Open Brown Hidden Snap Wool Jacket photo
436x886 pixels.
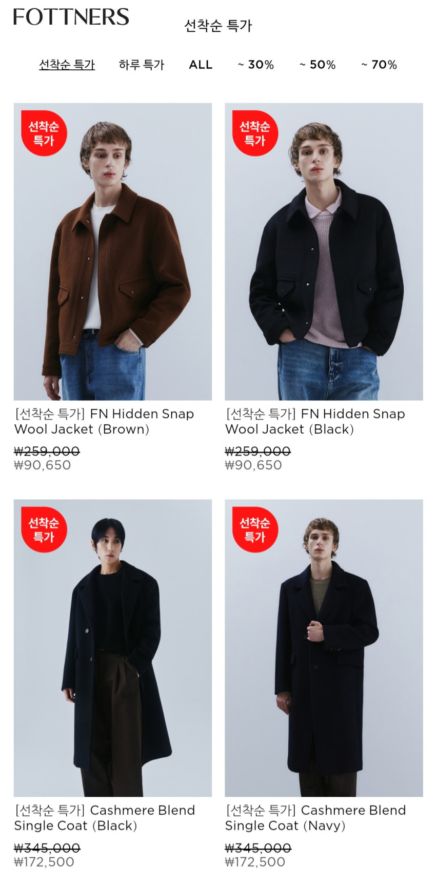113,251
